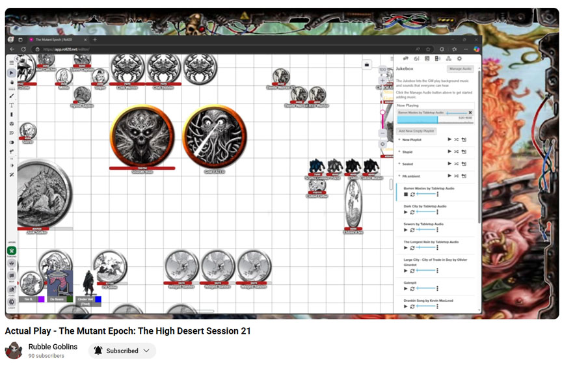Viewport: 562px width, 365px height.
Task: Toggle play-order icon for PA ambient playlist
Action: [464, 176]
